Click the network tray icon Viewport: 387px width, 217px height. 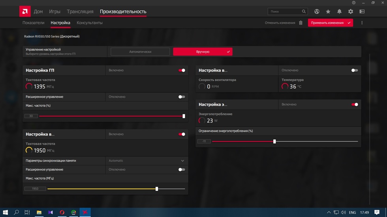pyautogui.click(x=336, y=212)
